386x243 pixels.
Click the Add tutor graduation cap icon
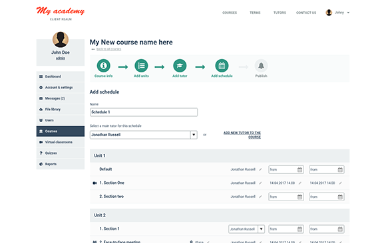180,66
